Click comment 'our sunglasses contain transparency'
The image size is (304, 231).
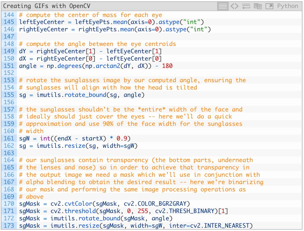tap(136, 160)
